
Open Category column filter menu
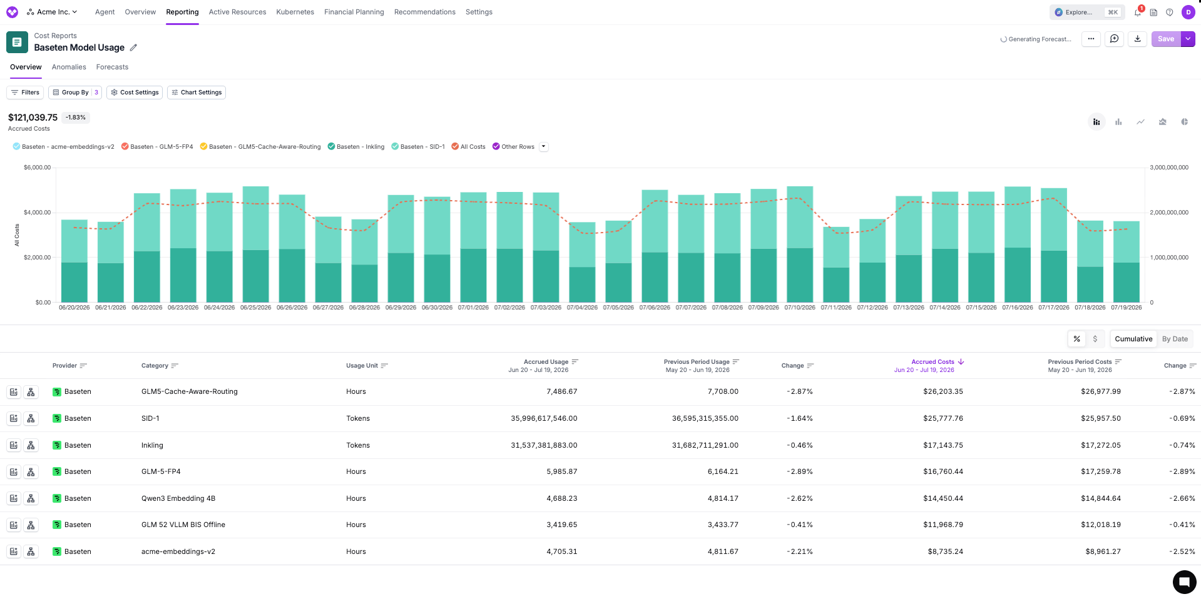point(175,366)
